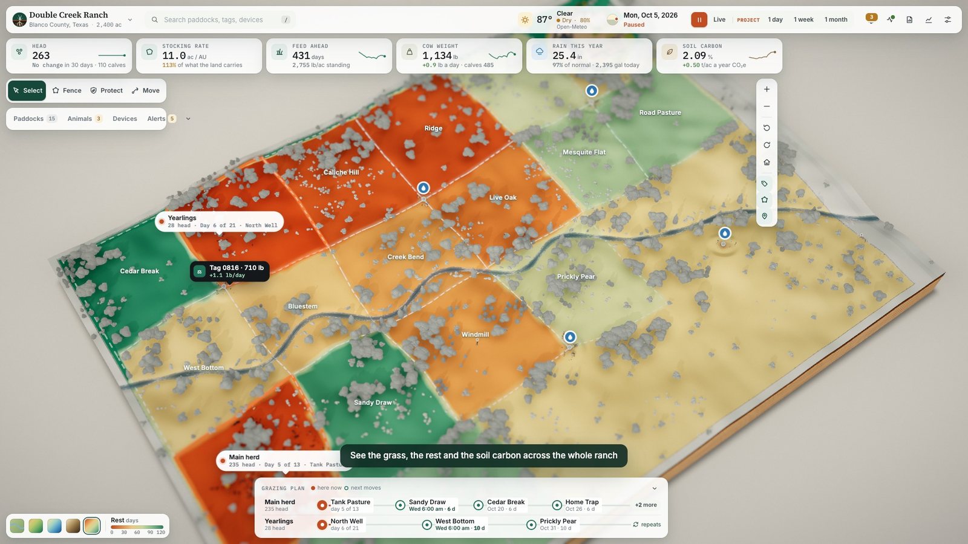Project forward 1 week
Image resolution: width=968 pixels, height=544 pixels.
[x=803, y=19]
